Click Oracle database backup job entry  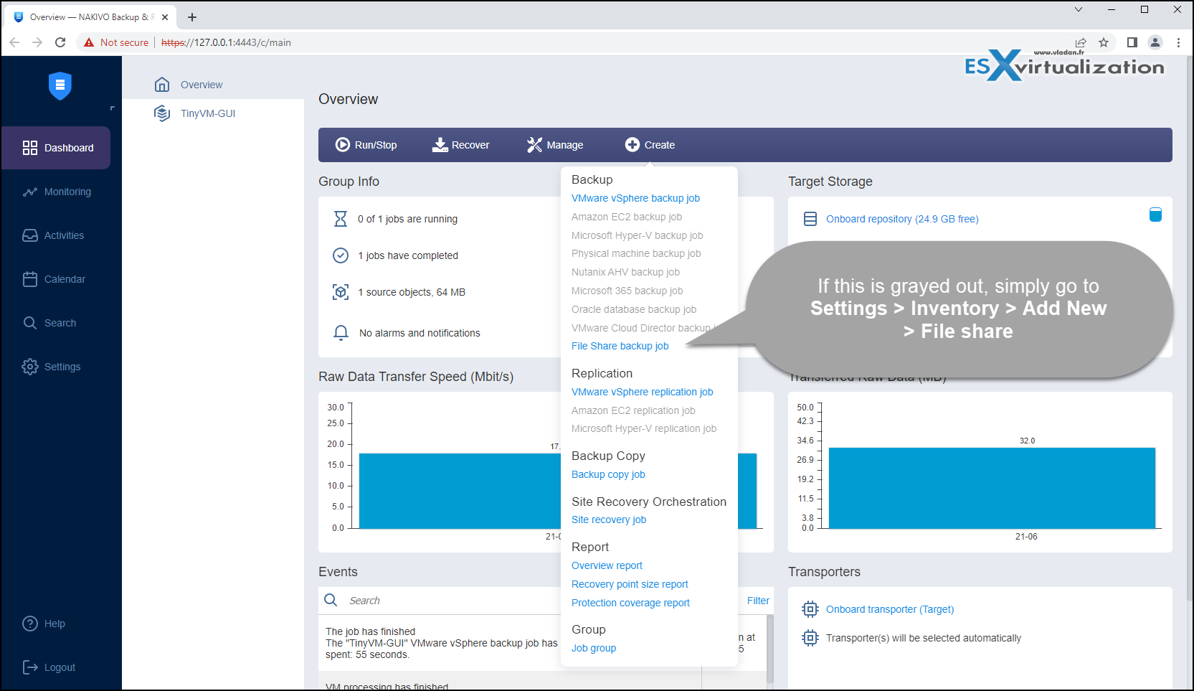tap(633, 309)
